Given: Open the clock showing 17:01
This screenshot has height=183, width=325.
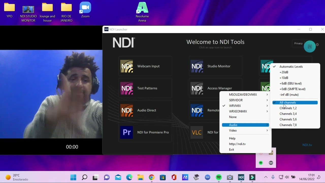Looking at the screenshot, I should tap(307, 177).
